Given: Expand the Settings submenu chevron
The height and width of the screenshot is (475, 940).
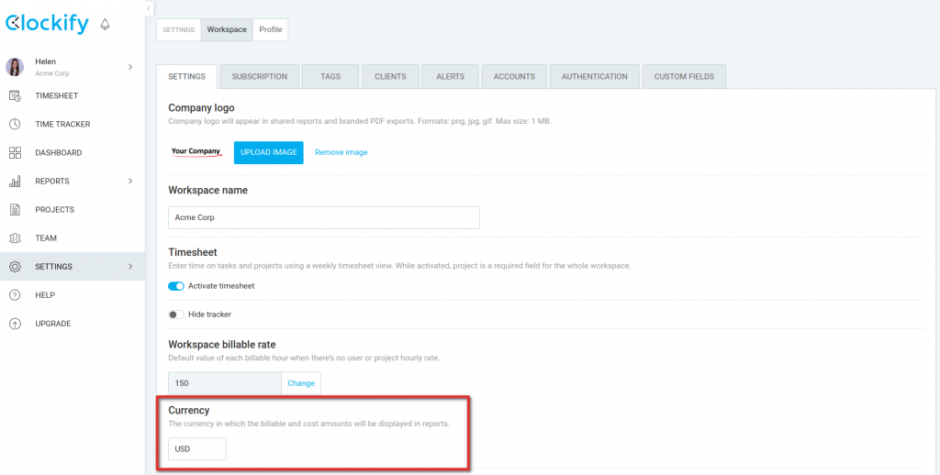Looking at the screenshot, I should 130,267.
